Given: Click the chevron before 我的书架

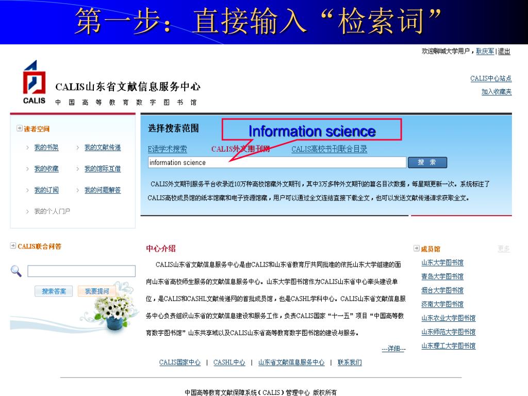Looking at the screenshot, I should pyautogui.click(x=27, y=147).
